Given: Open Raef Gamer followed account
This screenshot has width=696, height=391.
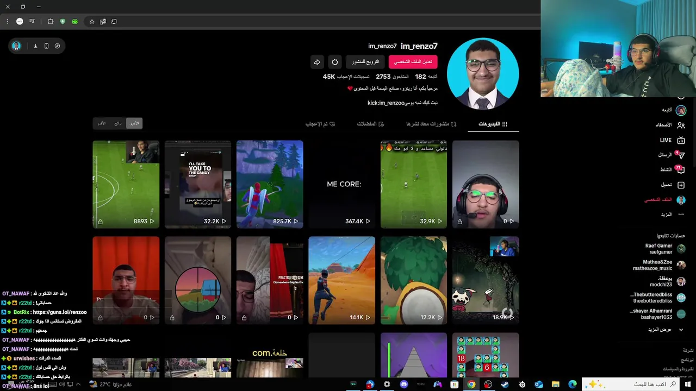Looking at the screenshot, I should [665, 249].
